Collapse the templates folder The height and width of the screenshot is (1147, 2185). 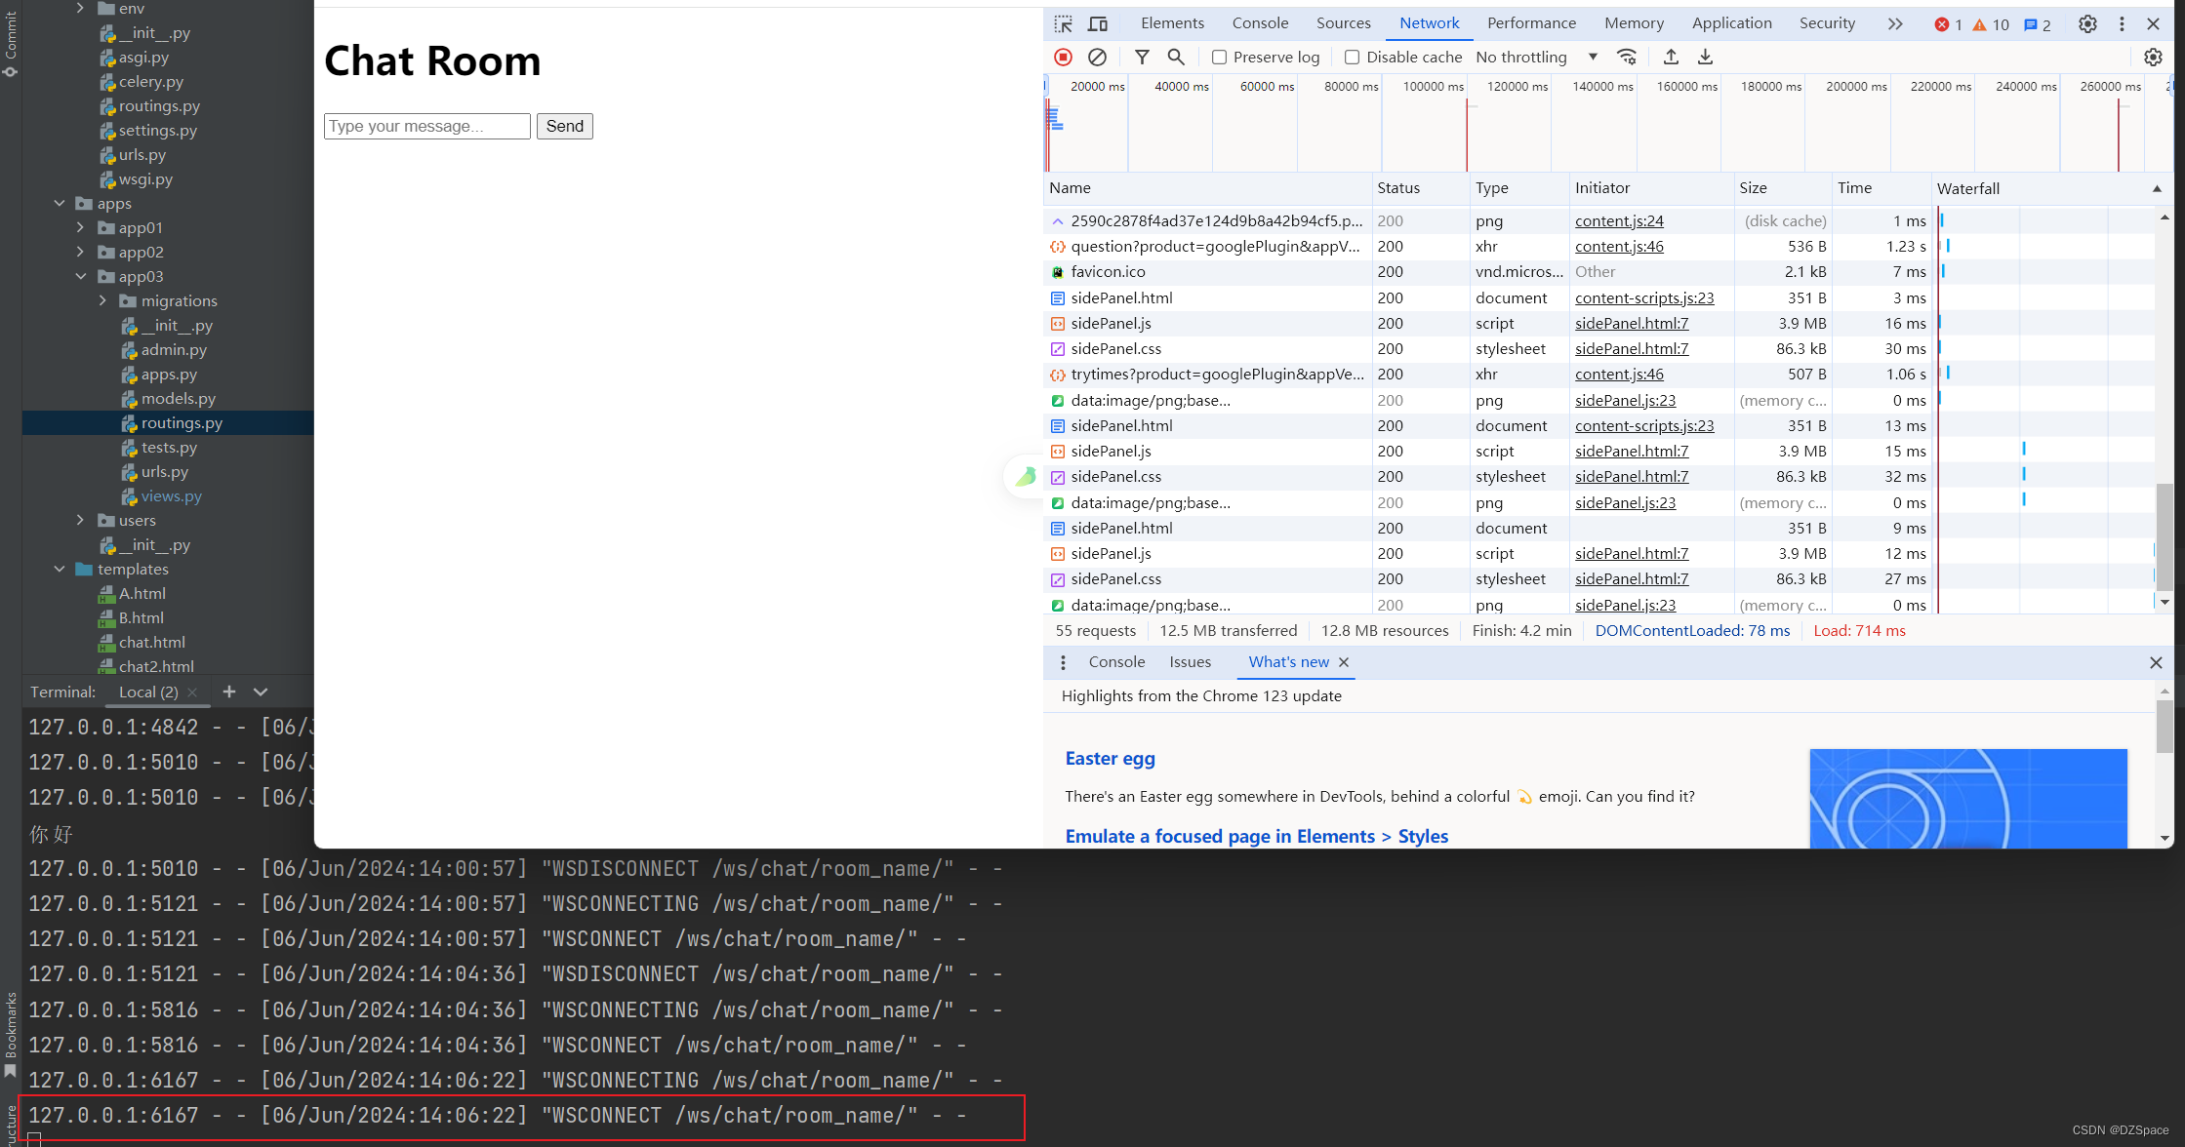[x=61, y=569]
